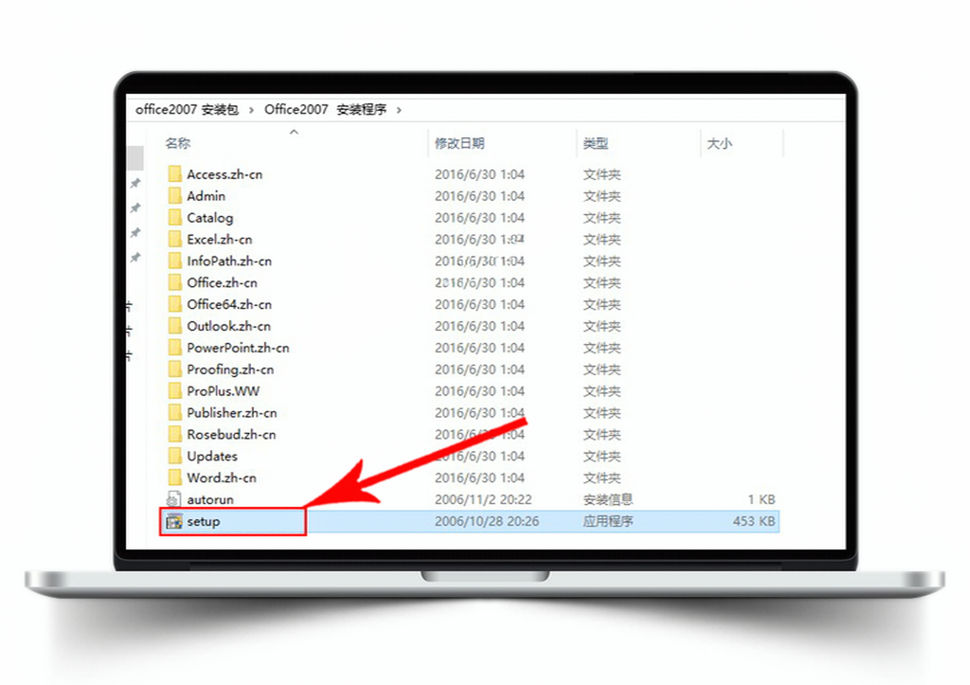This screenshot has height=685, width=970.
Task: Expand chevron after Office2007 安装程序 breadcrumb
Action: [399, 110]
